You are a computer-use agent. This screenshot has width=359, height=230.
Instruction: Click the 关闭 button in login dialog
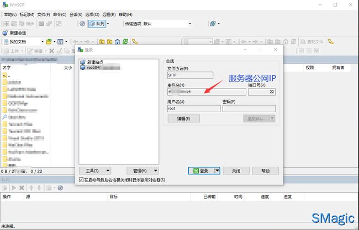[236, 171]
